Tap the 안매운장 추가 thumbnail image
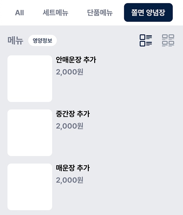Viewport: 183px width, 215px height. click(x=30, y=78)
